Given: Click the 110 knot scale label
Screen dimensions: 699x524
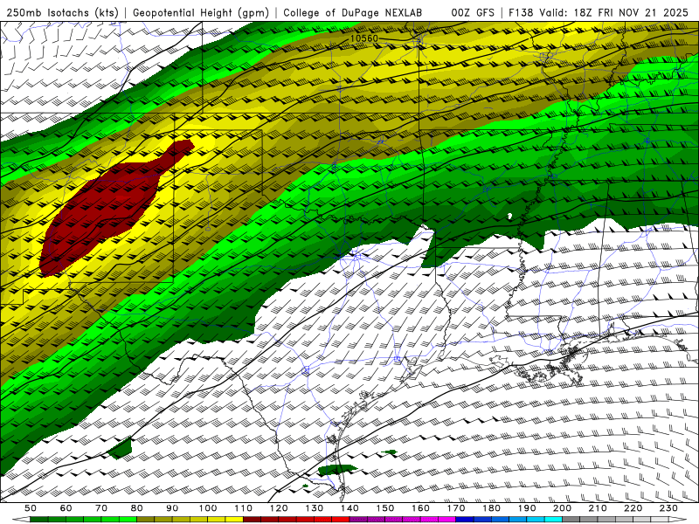Looking at the screenshot, I should [244, 508].
